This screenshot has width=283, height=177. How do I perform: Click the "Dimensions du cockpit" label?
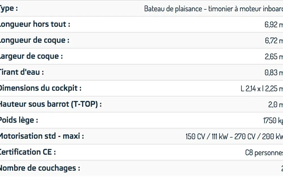[x=40, y=88]
